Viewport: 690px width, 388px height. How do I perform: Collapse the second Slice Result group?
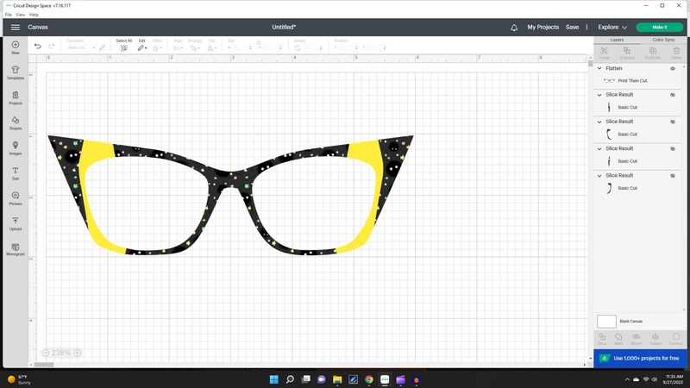tap(599, 122)
